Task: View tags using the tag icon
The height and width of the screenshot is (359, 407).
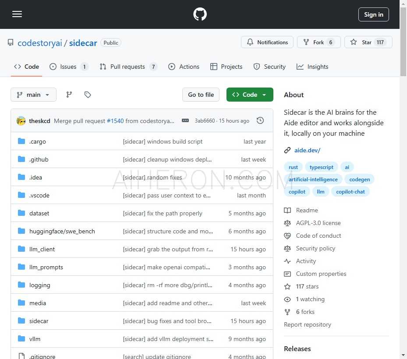Action: click(88, 95)
